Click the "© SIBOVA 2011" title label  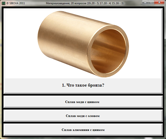pyautogui.click(x=16, y=3)
